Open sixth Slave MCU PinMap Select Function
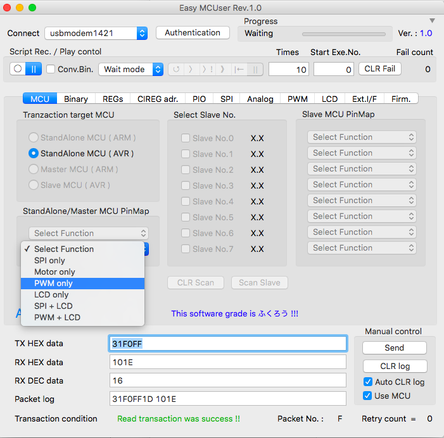Image resolution: width=444 pixels, height=438 pixels. pyautogui.click(x=362, y=216)
